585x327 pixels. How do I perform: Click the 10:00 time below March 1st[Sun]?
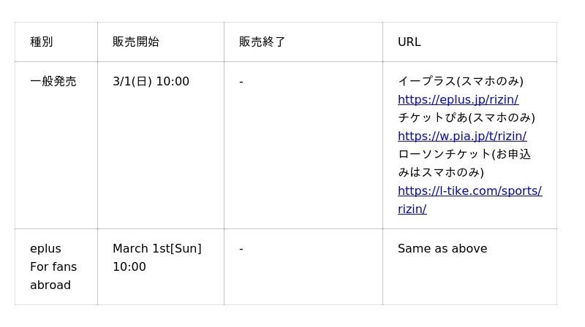tap(129, 266)
